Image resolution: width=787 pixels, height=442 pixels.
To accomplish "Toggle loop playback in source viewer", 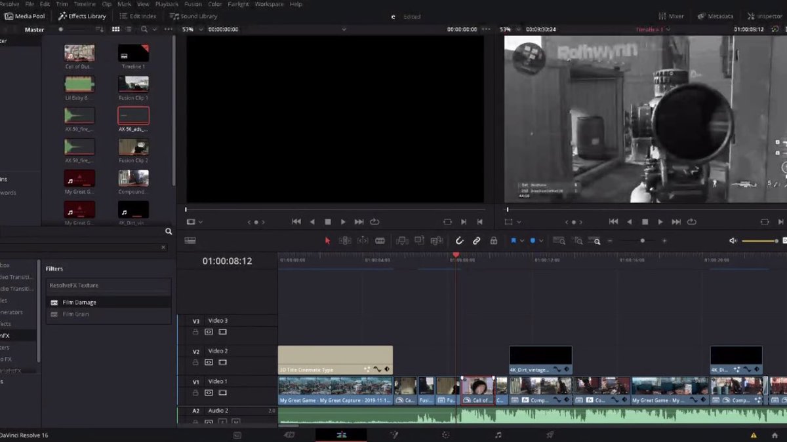I will [374, 222].
